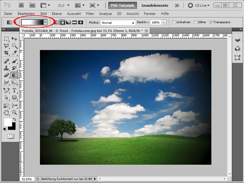
Task: Switch to Grundelemente workspace
Action: tap(155, 5)
